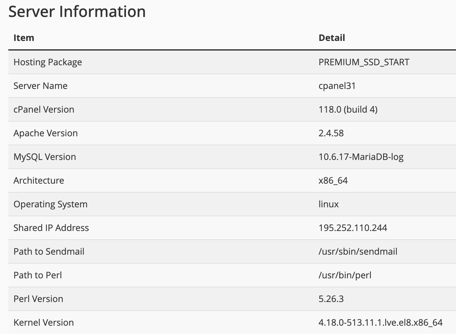Click the /usr/bin/perl path value

tap(345, 275)
